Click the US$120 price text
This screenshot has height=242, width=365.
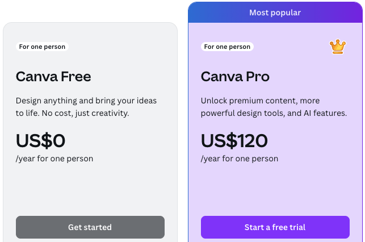(x=234, y=140)
